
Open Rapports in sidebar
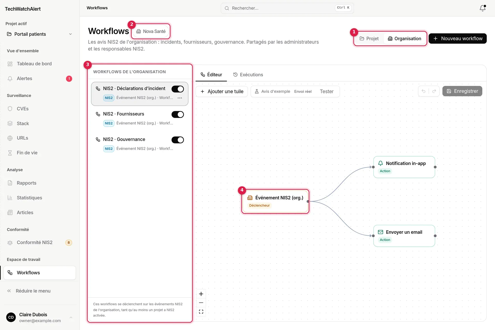40,183
